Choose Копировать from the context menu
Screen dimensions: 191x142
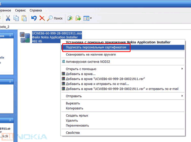click(x=123, y=108)
